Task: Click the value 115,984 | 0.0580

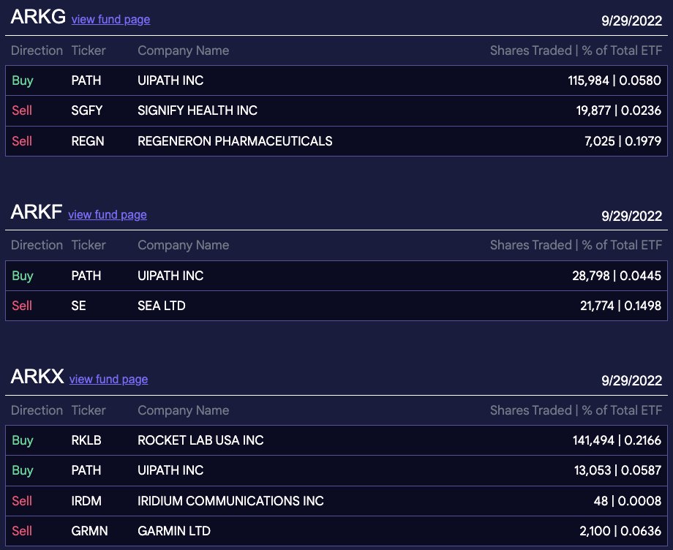Action: point(614,80)
